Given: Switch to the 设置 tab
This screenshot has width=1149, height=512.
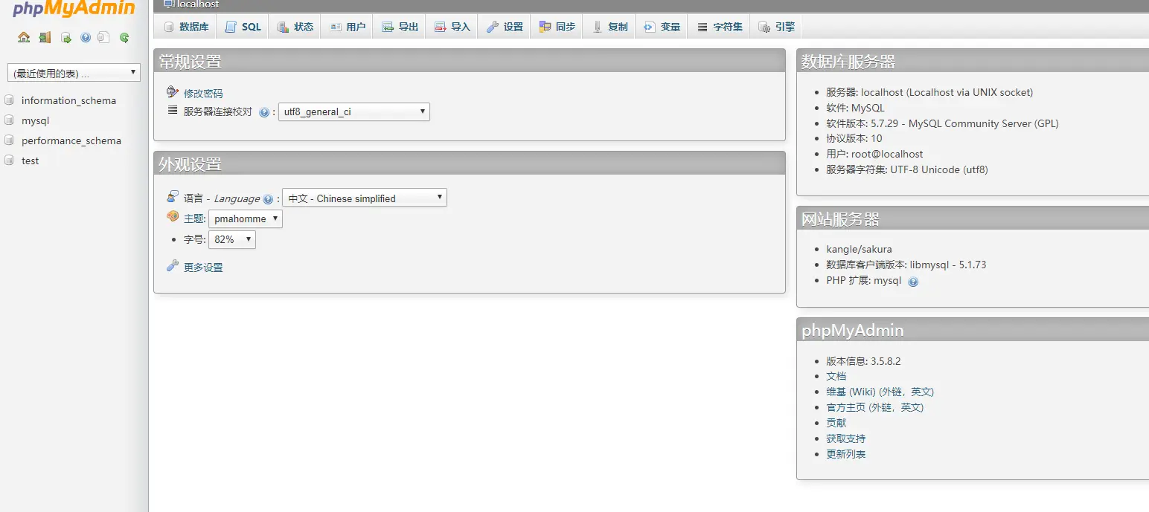Looking at the screenshot, I should click(505, 27).
